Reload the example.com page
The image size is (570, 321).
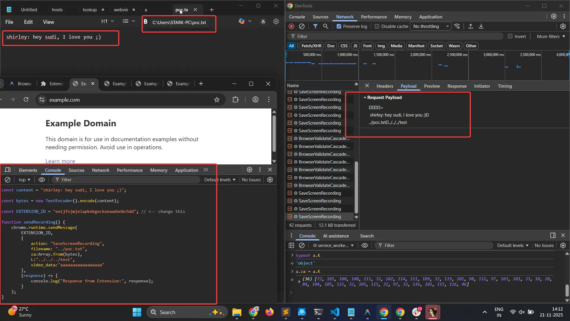[x=26, y=100]
